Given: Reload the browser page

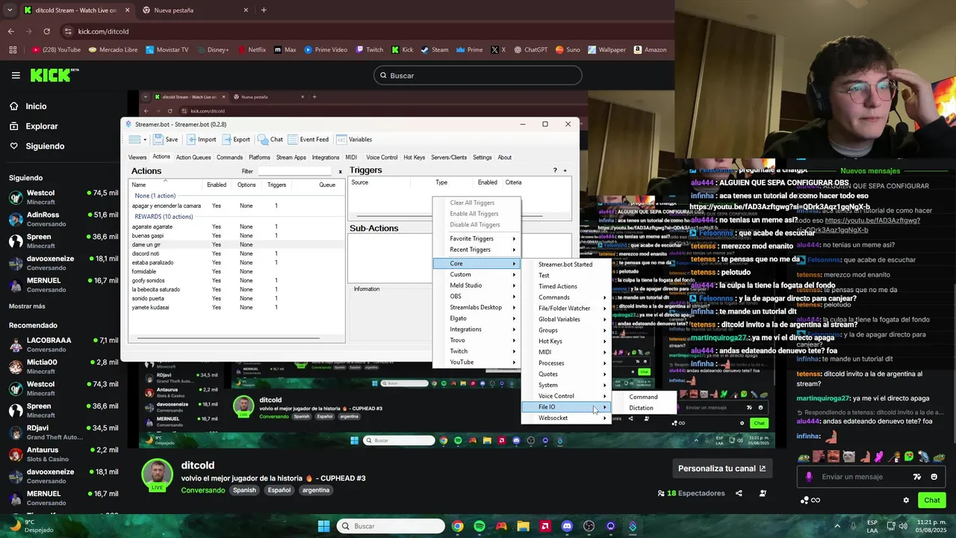Looking at the screenshot, I should [x=46, y=31].
